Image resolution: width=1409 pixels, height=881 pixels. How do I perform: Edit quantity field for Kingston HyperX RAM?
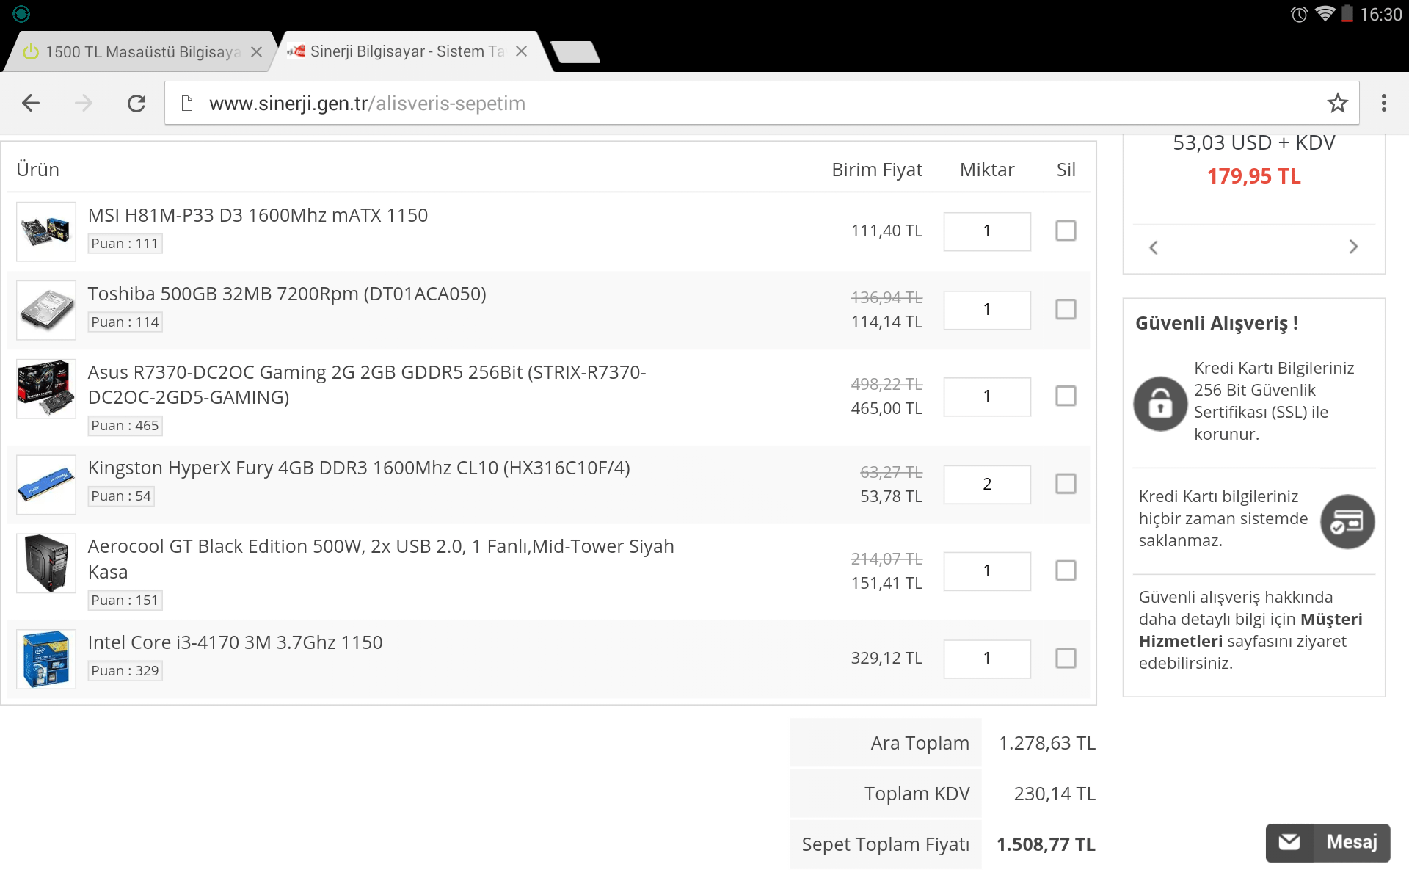986,485
